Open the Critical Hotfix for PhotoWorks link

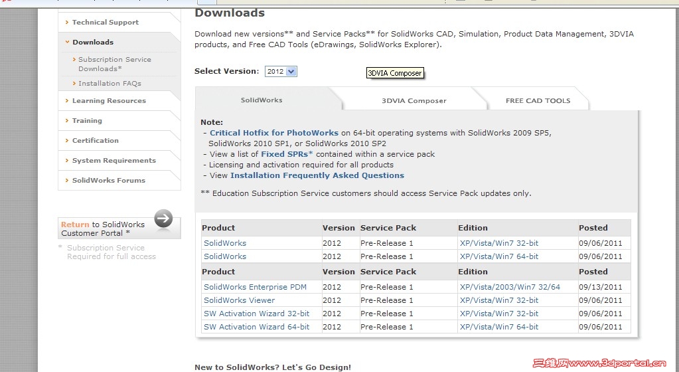[274, 133]
